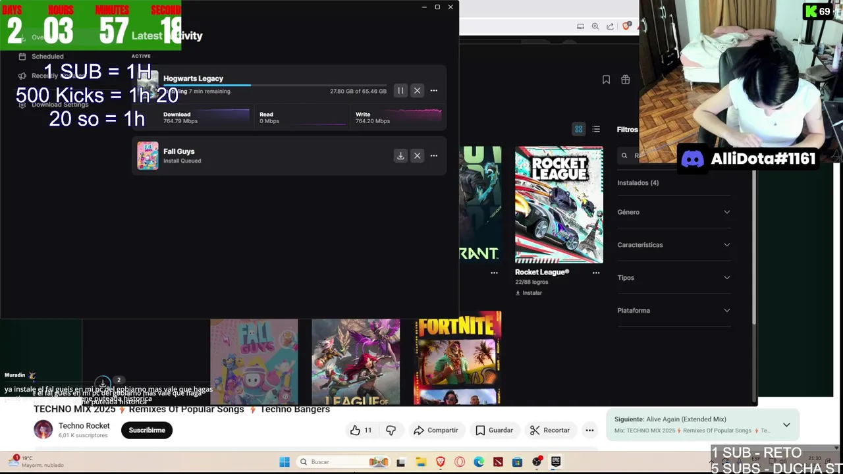Expand the Género filter

[674, 212]
